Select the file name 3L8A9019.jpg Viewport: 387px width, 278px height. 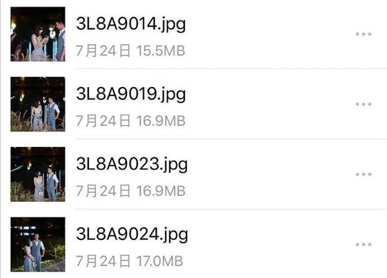tap(131, 94)
